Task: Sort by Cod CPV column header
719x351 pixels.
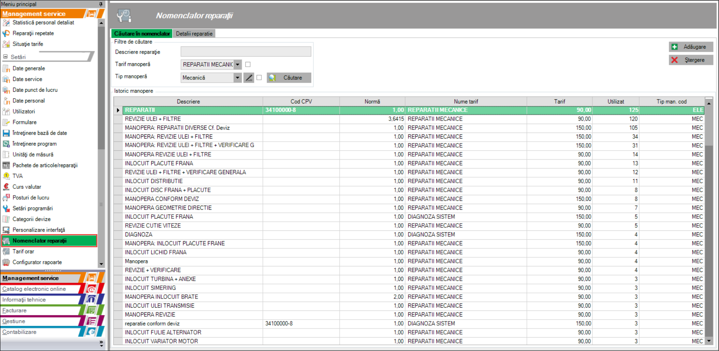Action: pyautogui.click(x=301, y=102)
